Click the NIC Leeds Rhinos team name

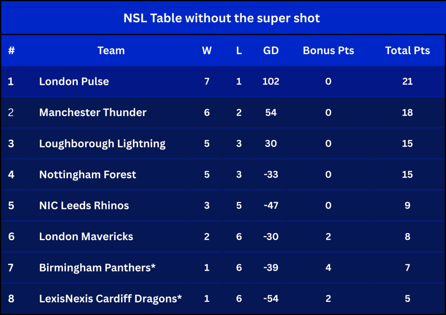point(84,205)
